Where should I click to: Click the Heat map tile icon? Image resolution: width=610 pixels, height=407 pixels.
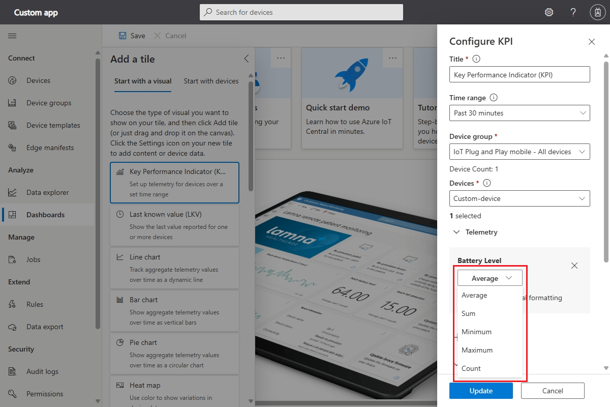tap(120, 386)
